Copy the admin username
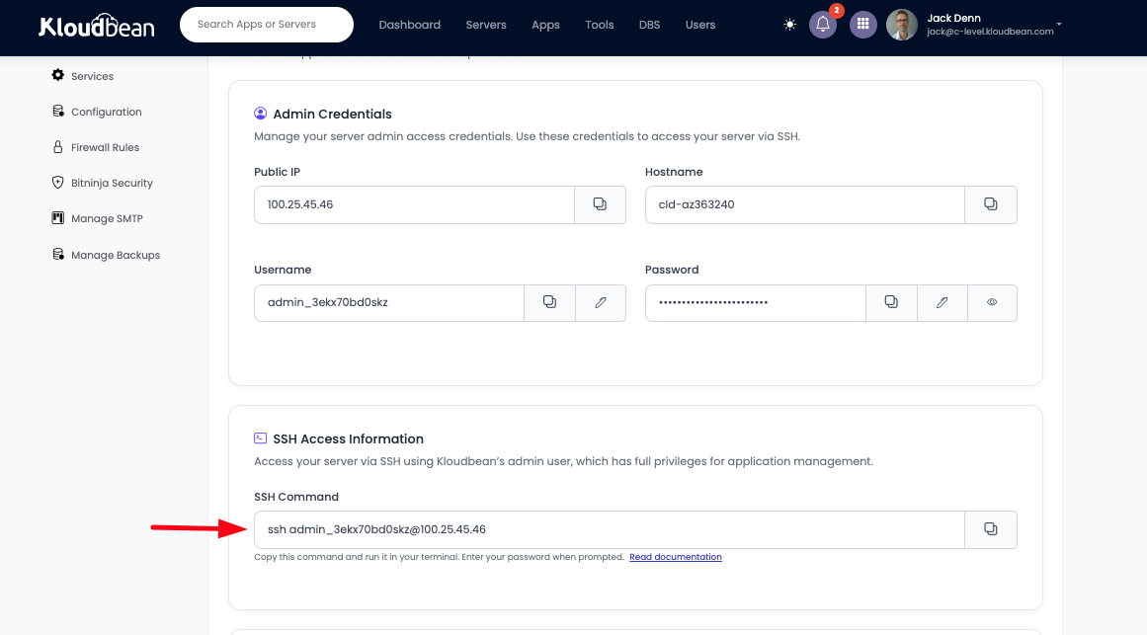This screenshot has height=635, width=1147. 549,302
